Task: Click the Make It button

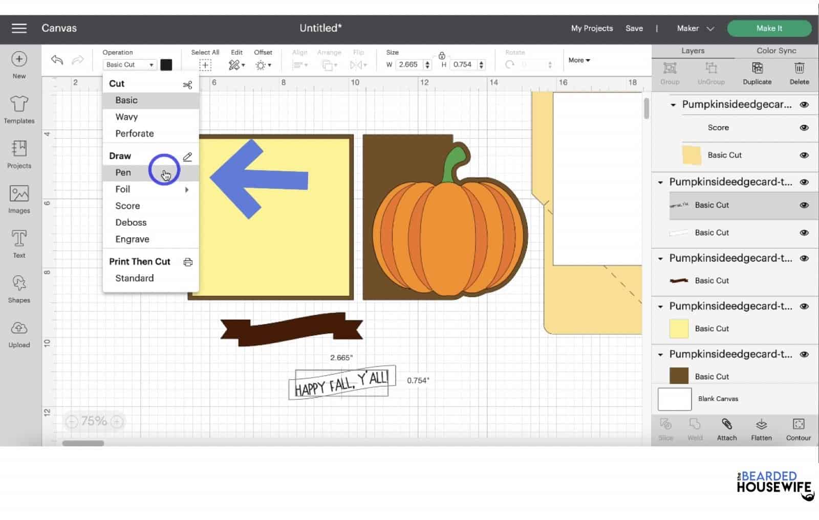Action: (x=769, y=28)
